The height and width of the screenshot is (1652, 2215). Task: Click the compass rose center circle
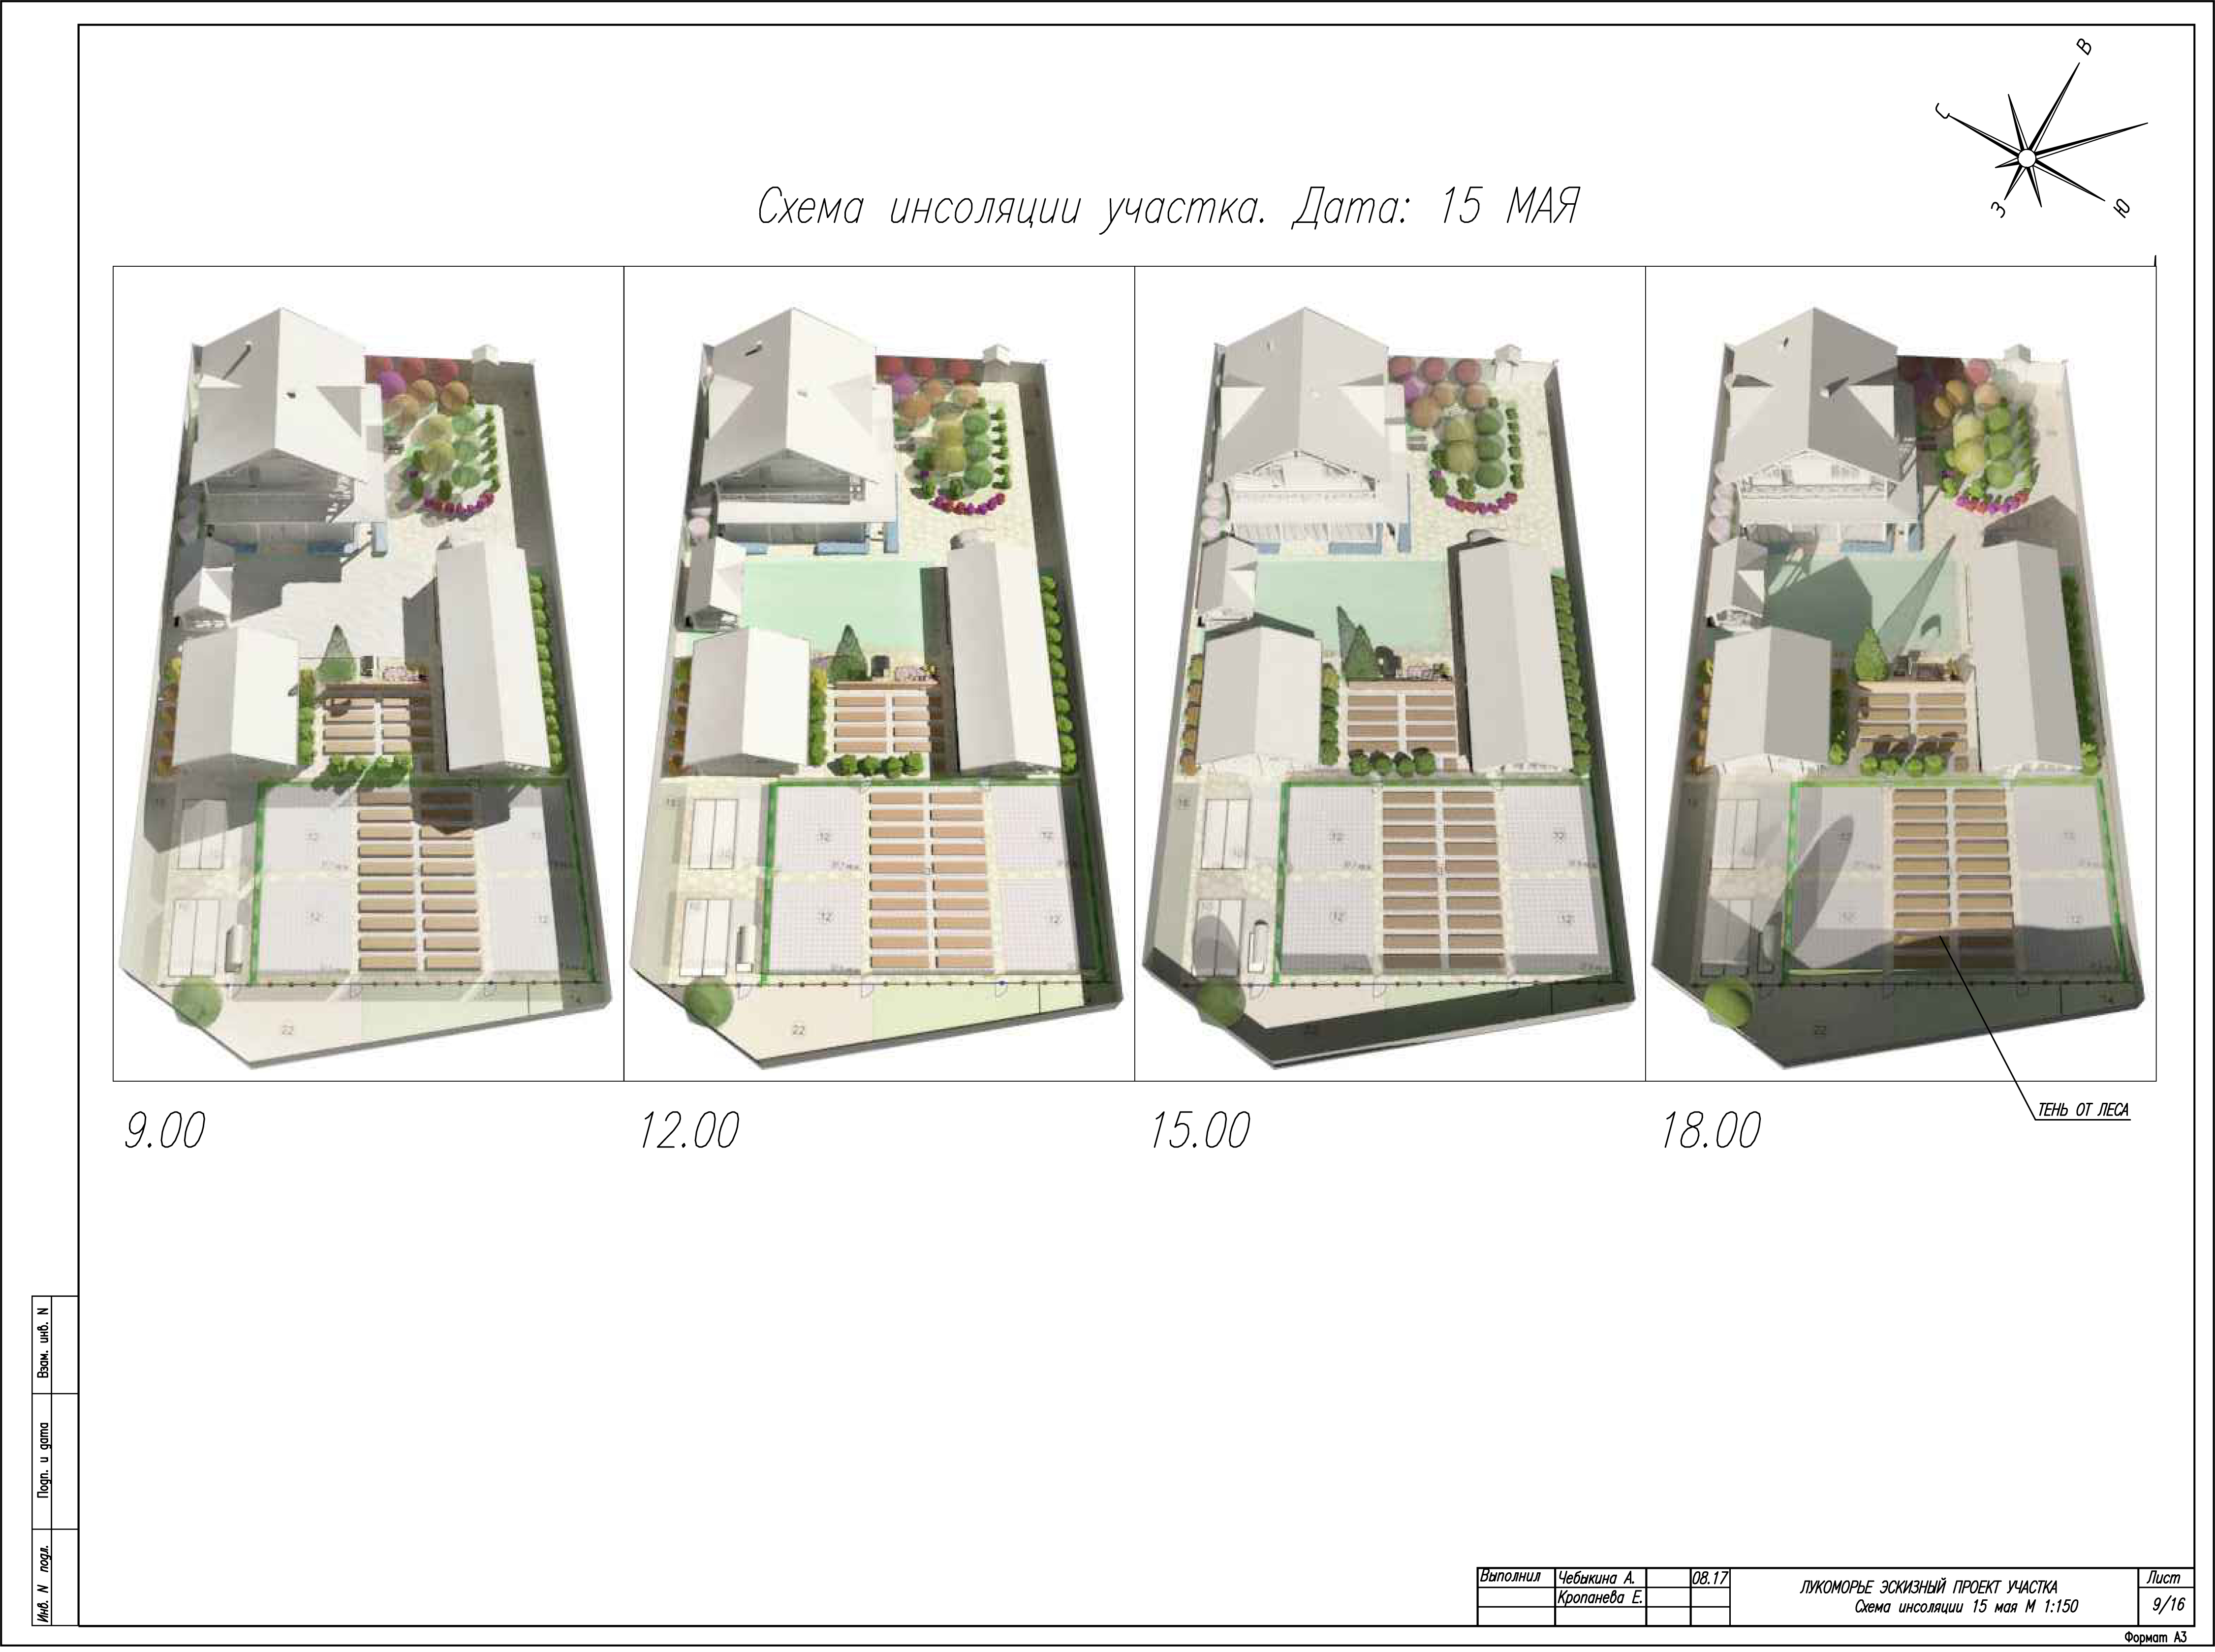tap(2026, 158)
